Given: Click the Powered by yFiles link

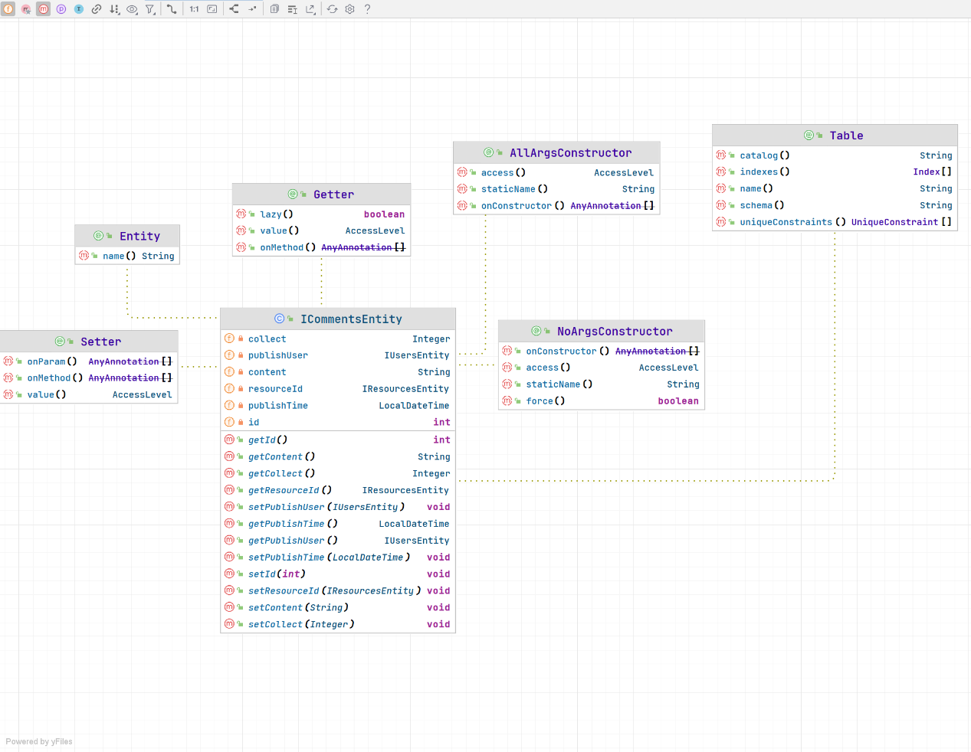Looking at the screenshot, I should pyautogui.click(x=39, y=741).
